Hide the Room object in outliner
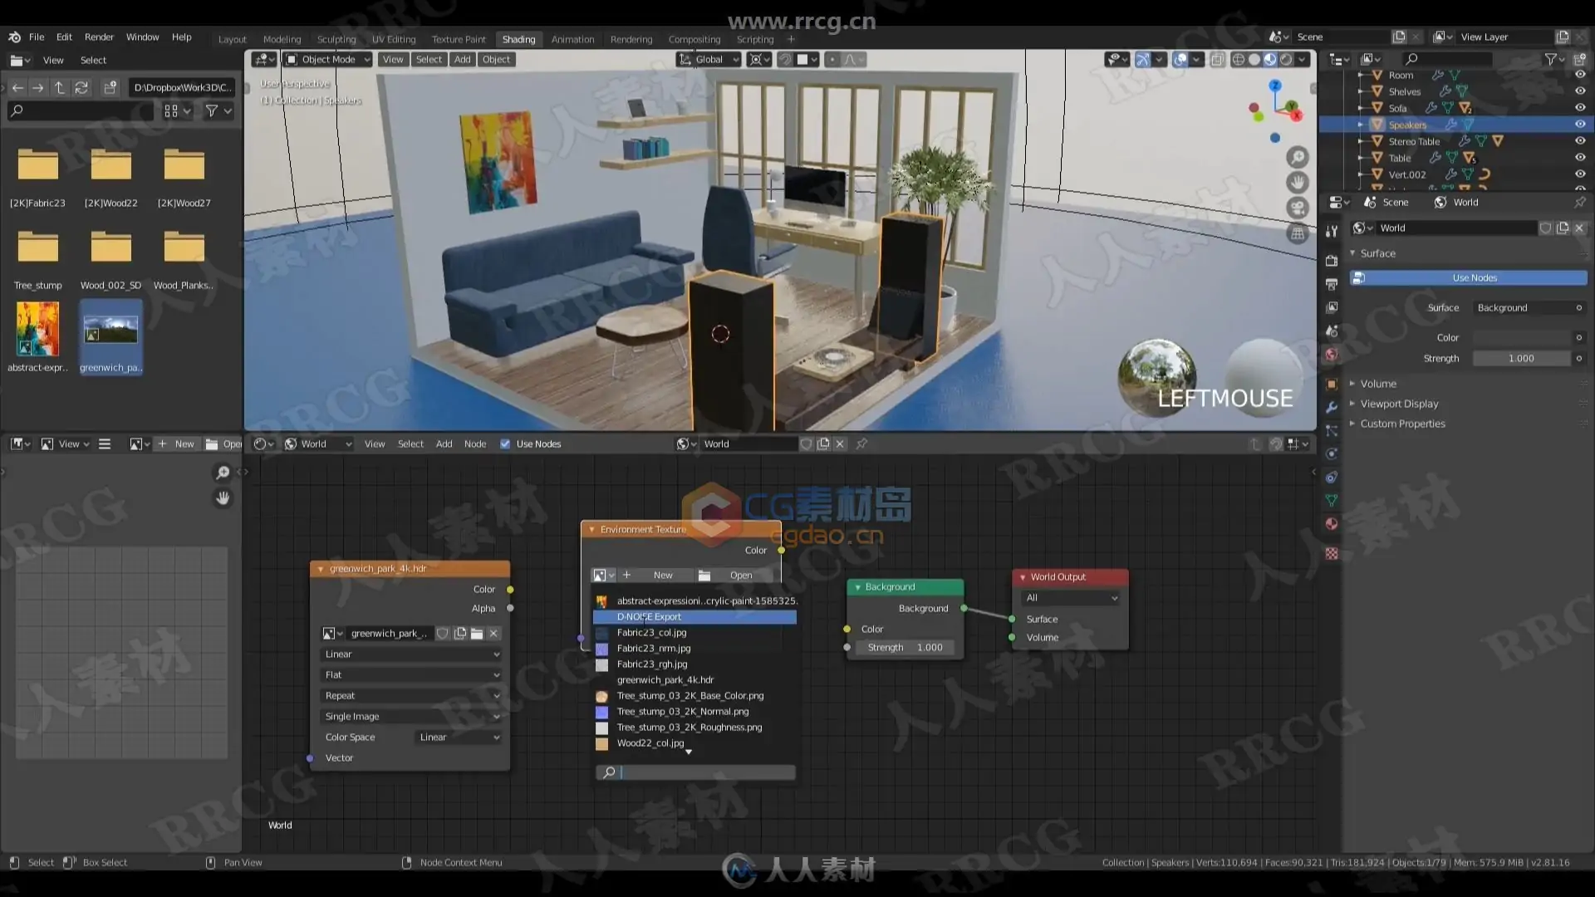The width and height of the screenshot is (1595, 897). [x=1579, y=75]
